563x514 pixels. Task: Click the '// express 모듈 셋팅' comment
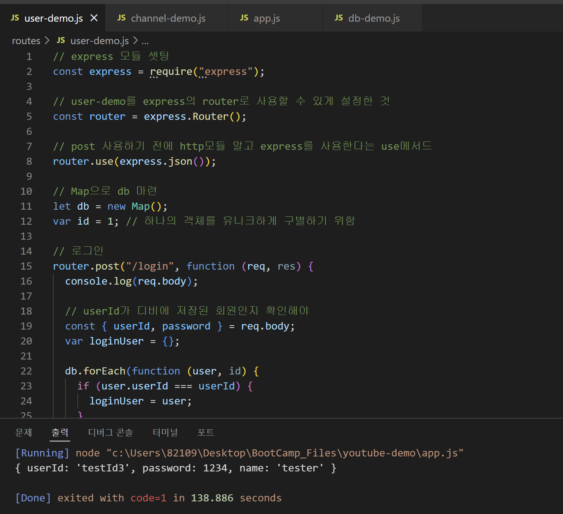[x=111, y=56]
